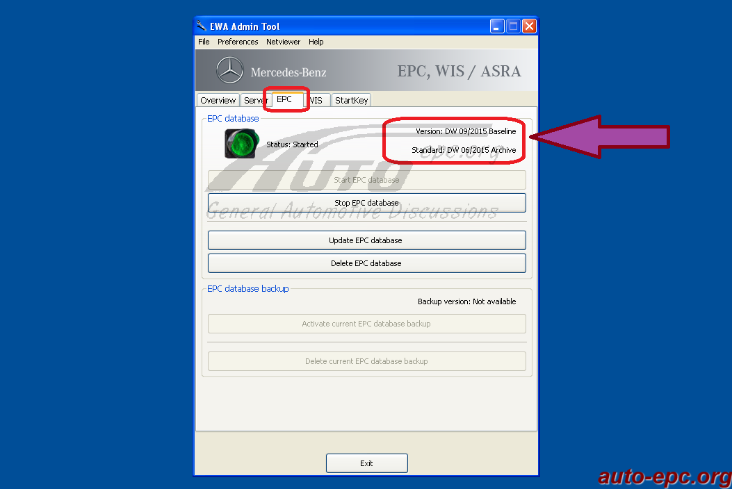Click Delete current EPC database backup
Screen dimensions: 732x489
coord(366,361)
